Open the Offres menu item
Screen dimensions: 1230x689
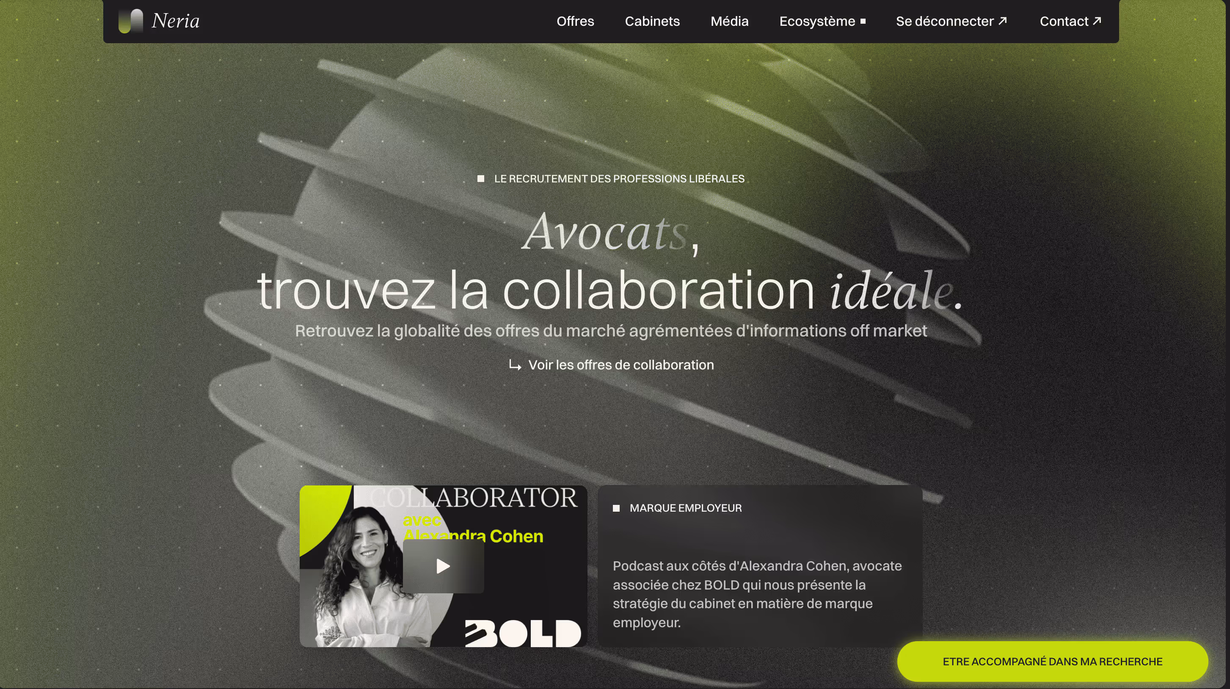(575, 21)
